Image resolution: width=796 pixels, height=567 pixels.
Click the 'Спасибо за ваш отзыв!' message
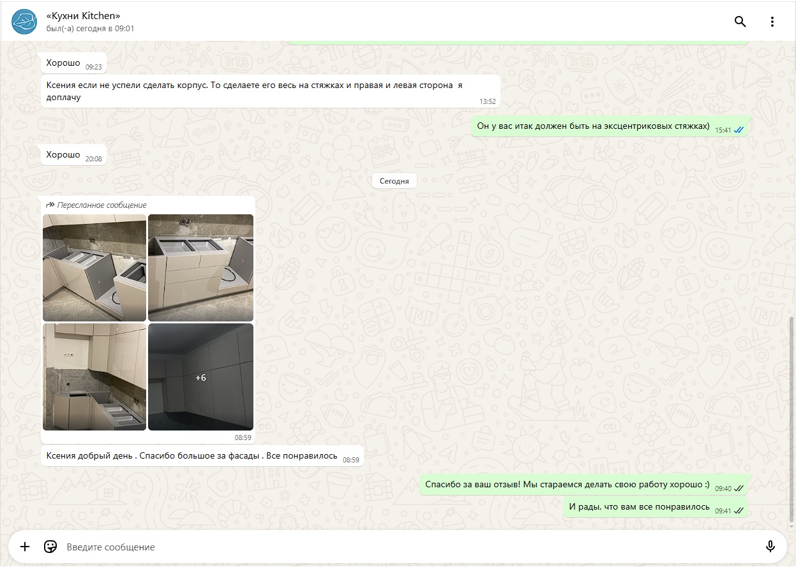pos(567,485)
